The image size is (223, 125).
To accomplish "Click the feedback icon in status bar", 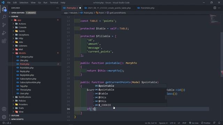I will click(x=214, y=123).
